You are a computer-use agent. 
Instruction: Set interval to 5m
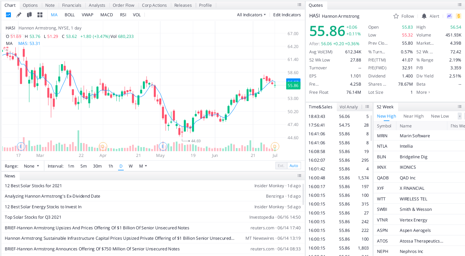[83, 166]
